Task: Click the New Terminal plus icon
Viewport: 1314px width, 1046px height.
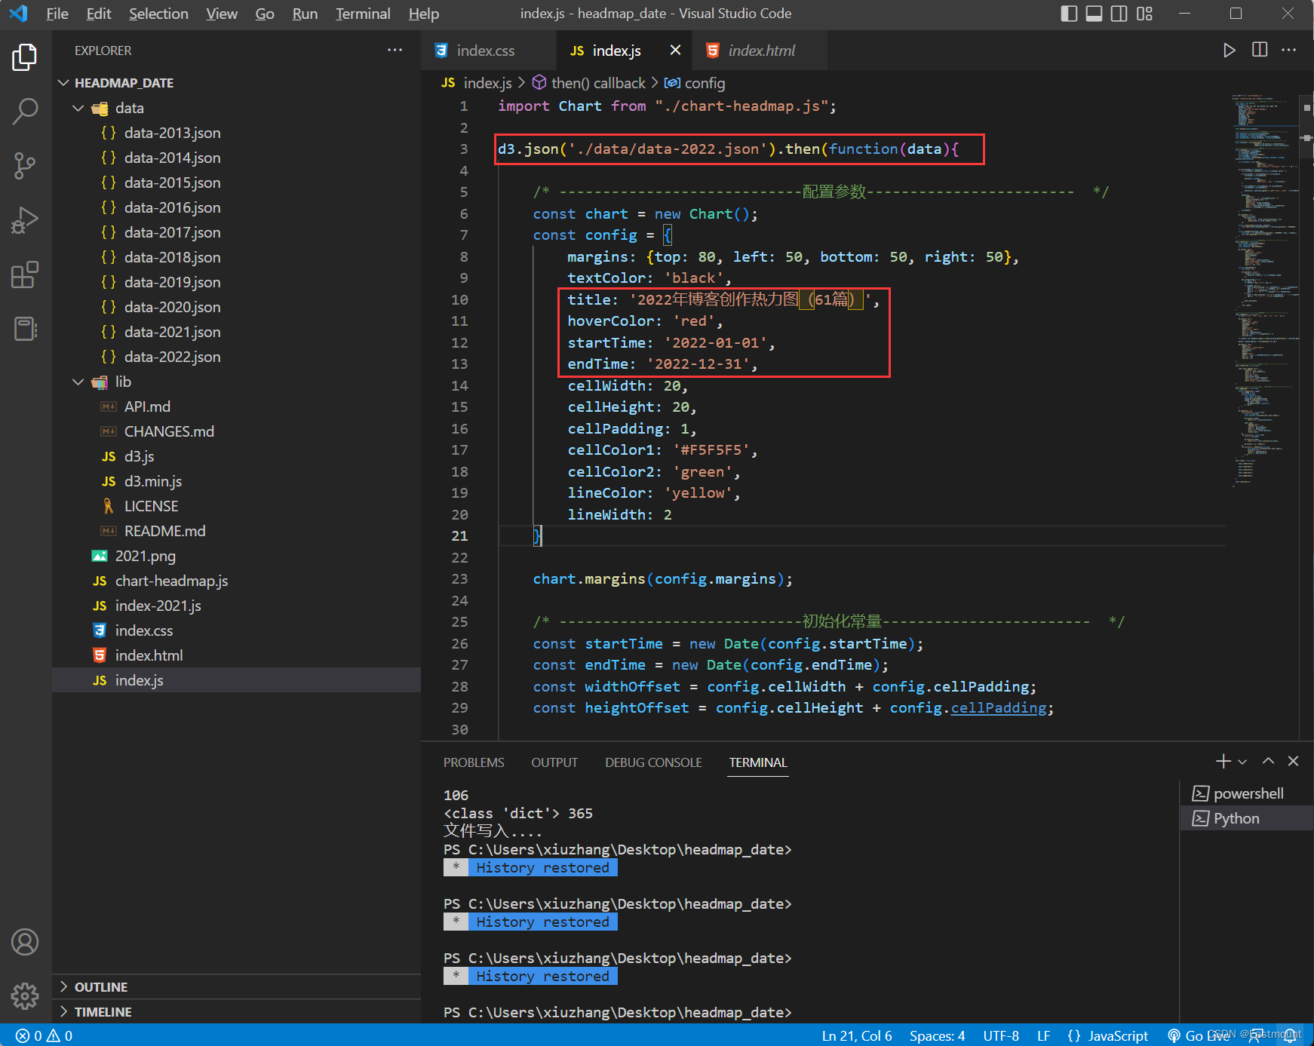Action: click(1223, 762)
